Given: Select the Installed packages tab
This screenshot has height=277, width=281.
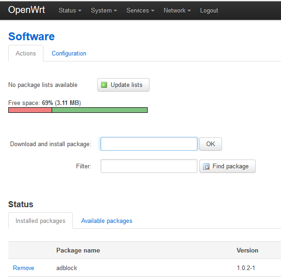Looking at the screenshot, I should (x=41, y=221).
